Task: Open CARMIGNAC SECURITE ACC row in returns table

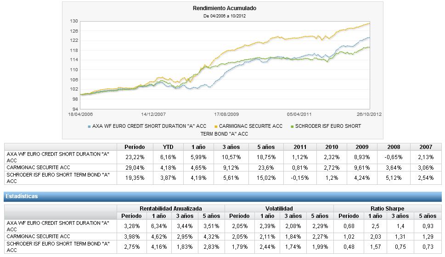Action: 38,167
